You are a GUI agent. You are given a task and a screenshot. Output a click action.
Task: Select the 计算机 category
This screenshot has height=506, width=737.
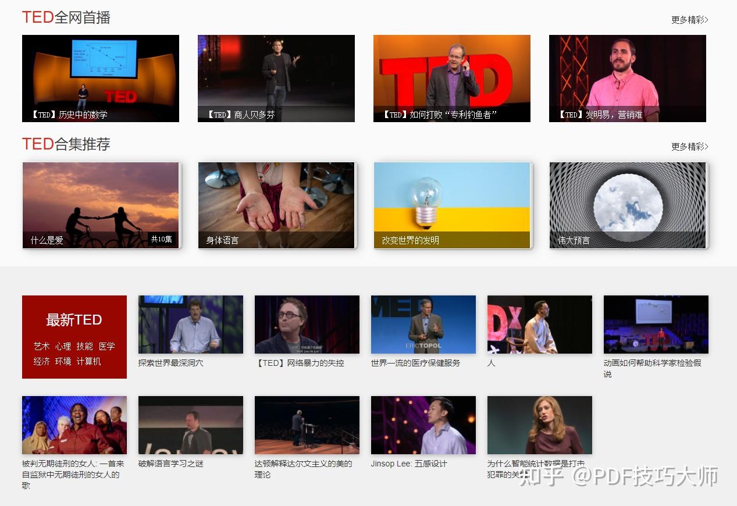point(88,361)
